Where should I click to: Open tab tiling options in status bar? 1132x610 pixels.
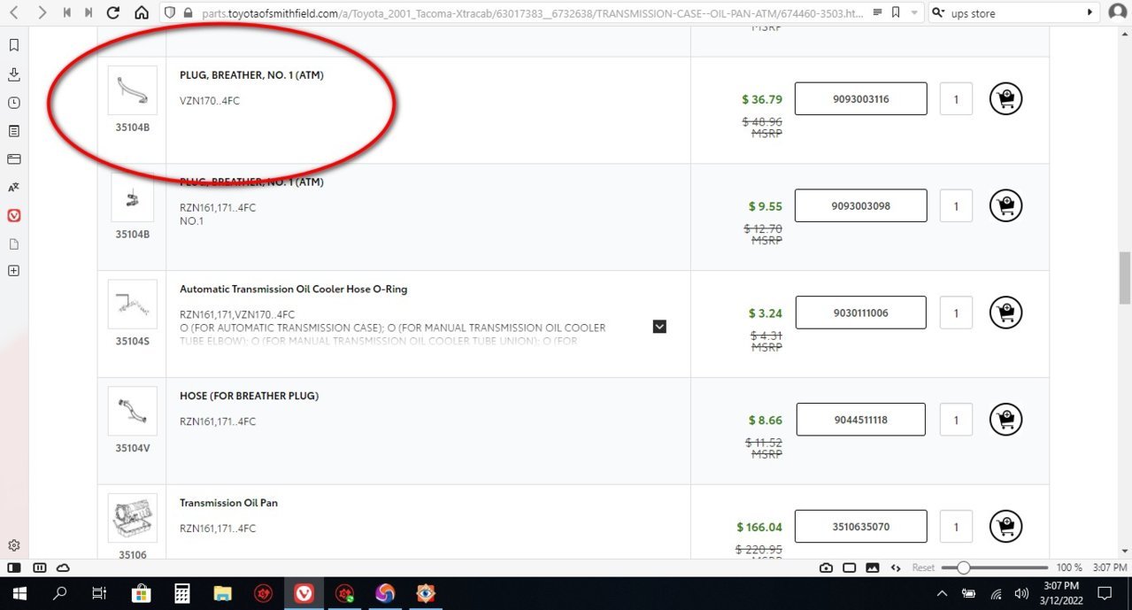coord(39,568)
